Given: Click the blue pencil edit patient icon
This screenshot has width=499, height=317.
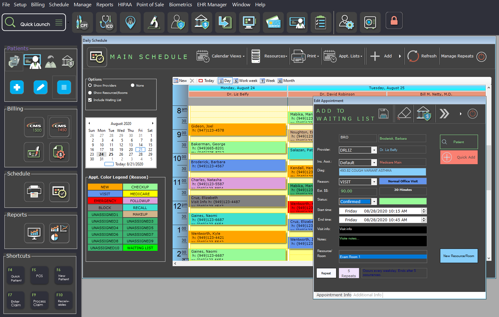Looking at the screenshot, I should coord(40,87).
